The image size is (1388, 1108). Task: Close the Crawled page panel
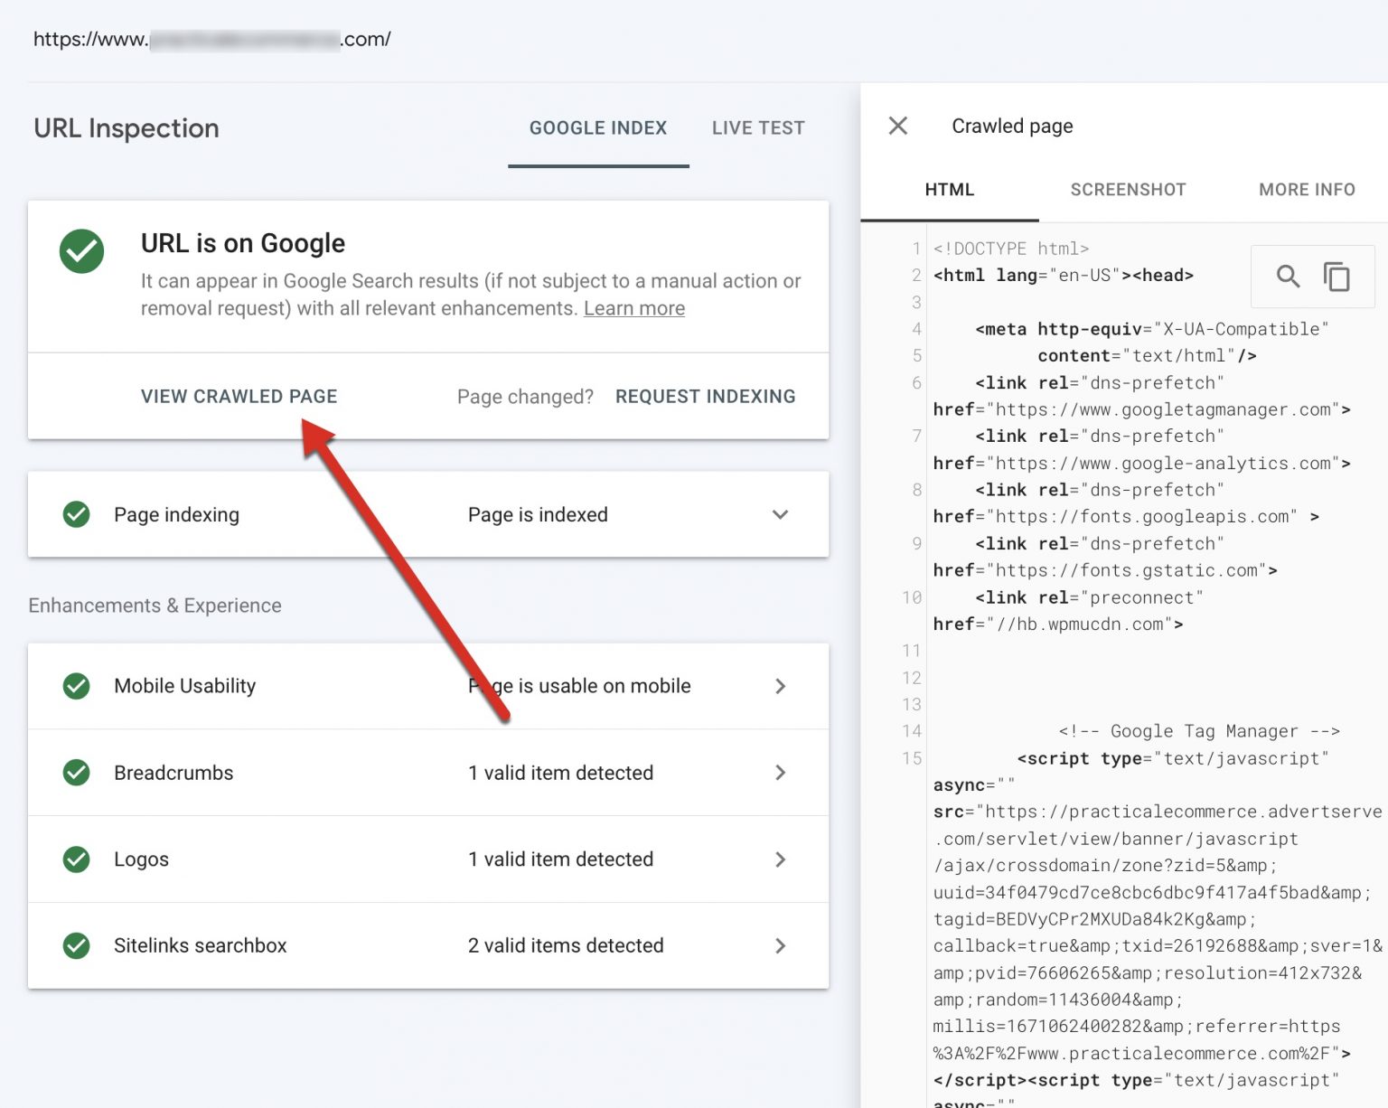(x=897, y=126)
